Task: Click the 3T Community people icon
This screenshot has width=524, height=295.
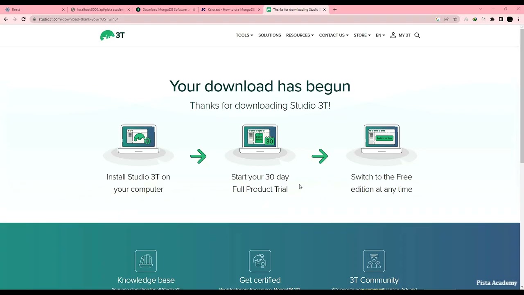Action: click(x=374, y=261)
